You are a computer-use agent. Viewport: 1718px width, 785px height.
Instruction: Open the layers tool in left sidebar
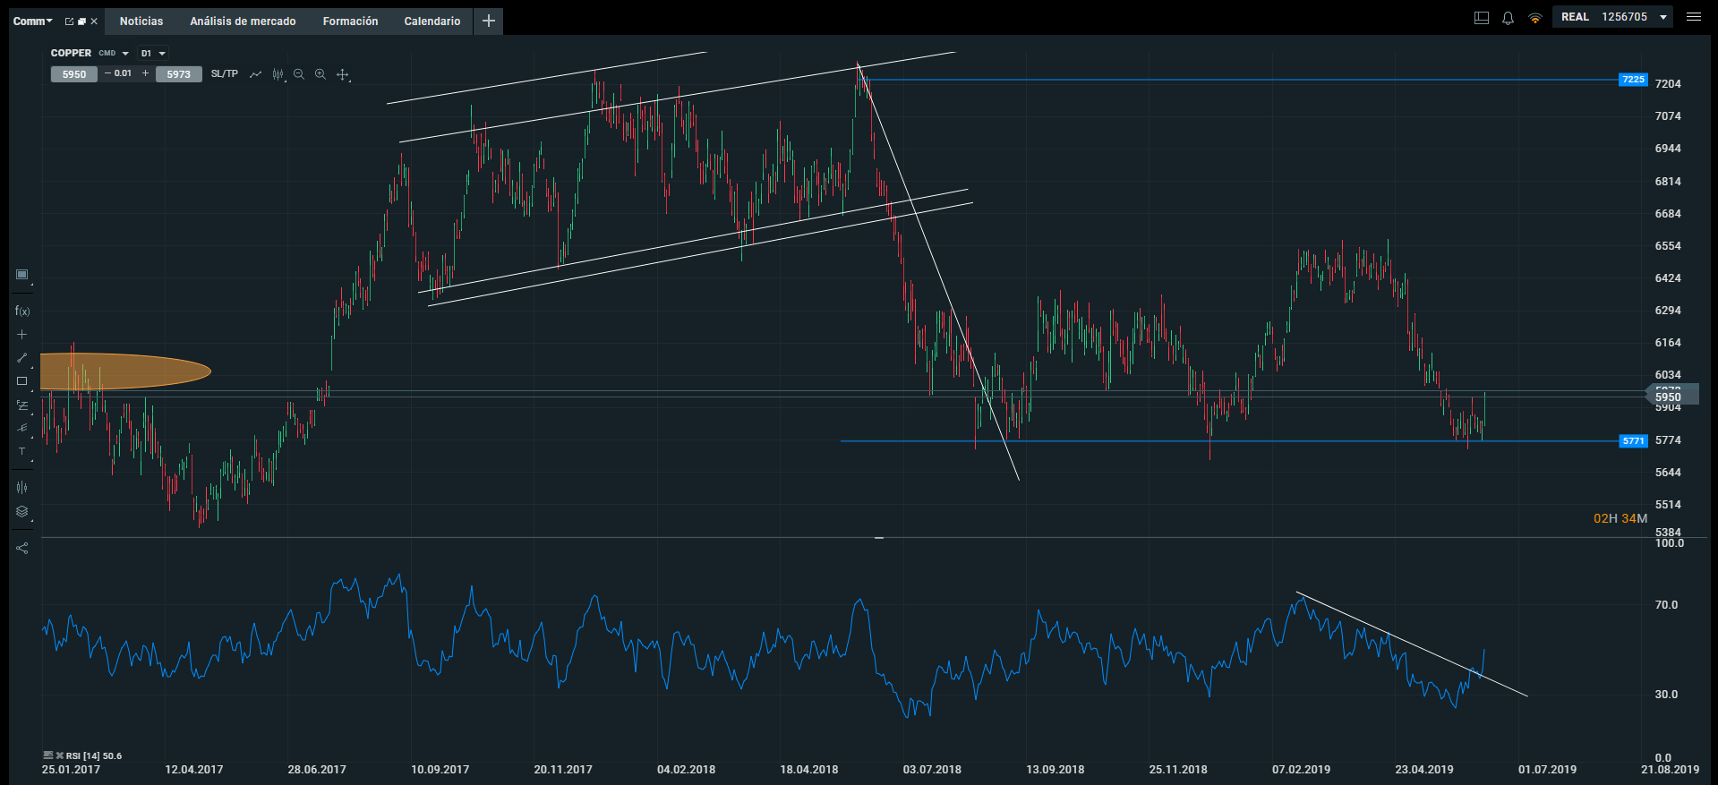pos(22,512)
